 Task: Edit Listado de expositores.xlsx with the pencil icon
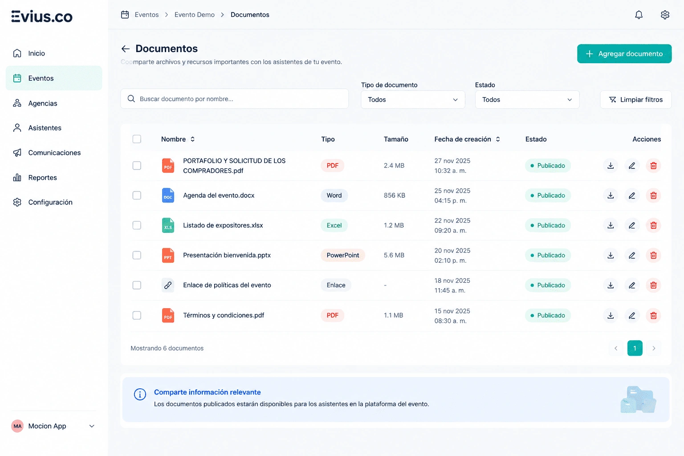pos(632,225)
